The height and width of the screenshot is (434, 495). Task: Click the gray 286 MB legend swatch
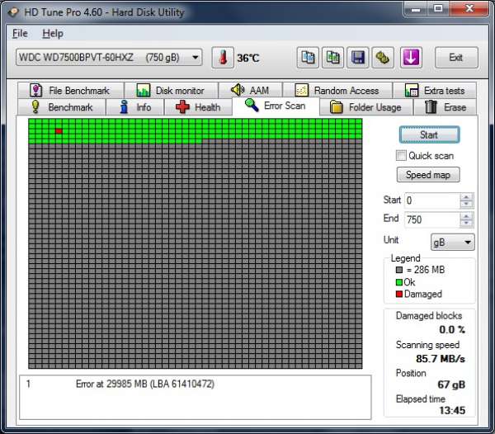pos(399,270)
